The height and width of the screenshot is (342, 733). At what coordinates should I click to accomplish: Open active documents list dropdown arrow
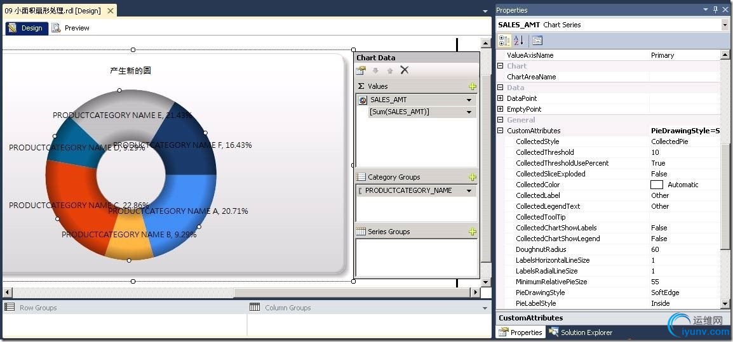click(x=485, y=11)
